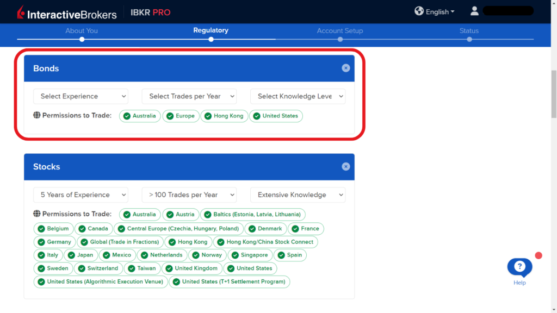
Task: Click the Stocks section heading
Action: (47, 167)
